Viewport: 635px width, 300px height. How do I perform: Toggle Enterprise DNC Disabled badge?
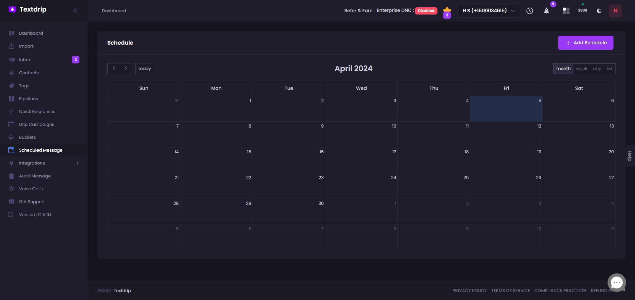[426, 11]
